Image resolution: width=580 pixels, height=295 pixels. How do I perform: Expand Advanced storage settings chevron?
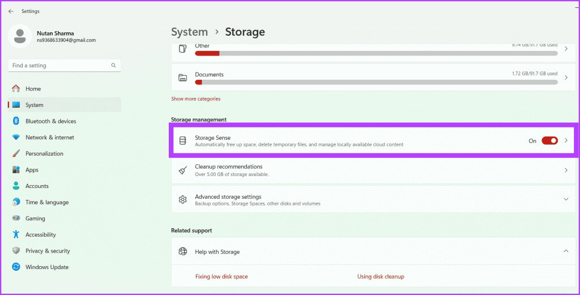(566, 199)
